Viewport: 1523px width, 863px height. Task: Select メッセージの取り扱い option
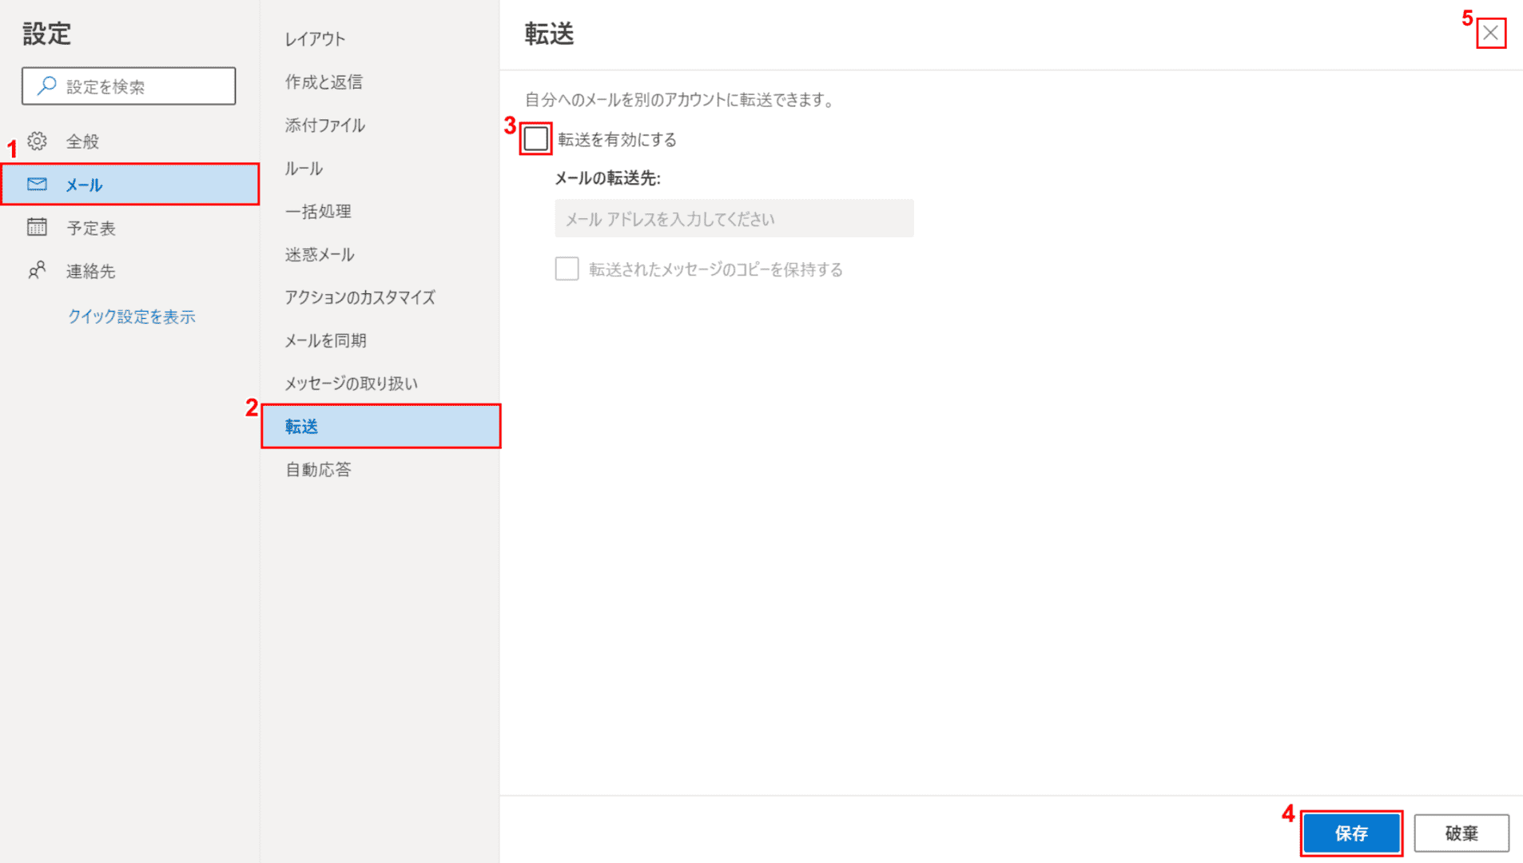click(x=351, y=384)
